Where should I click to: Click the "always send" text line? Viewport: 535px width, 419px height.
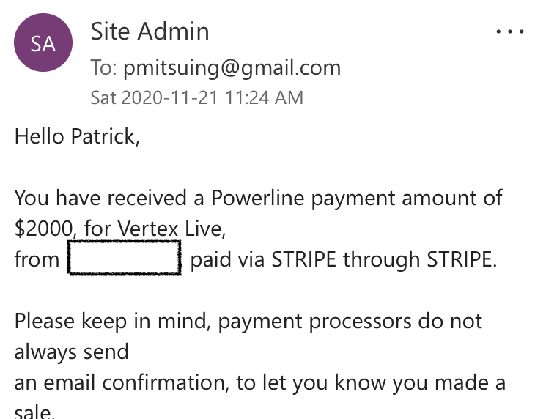click(x=71, y=352)
